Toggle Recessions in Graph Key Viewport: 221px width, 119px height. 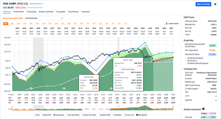[x=191, y=61]
